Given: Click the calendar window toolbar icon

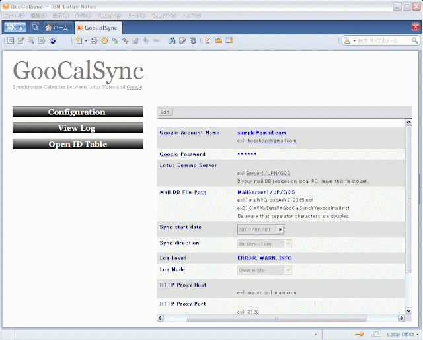Looking at the screenshot, I should click(229, 41).
